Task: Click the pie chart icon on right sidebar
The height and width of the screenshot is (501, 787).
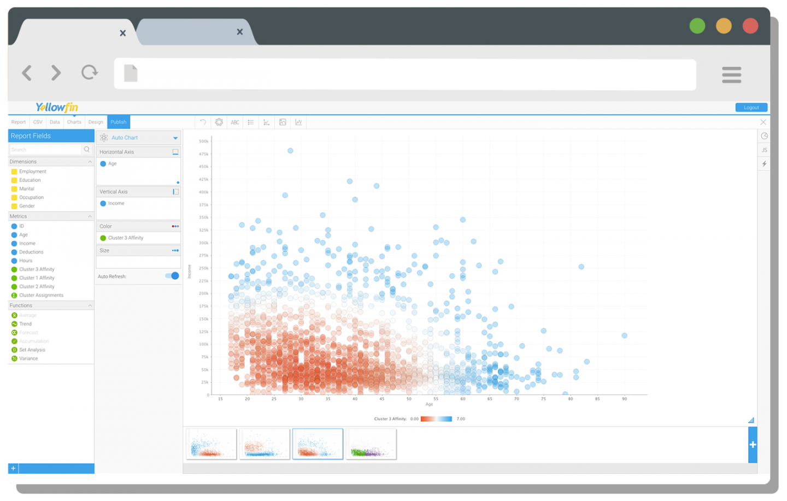Action: click(763, 136)
